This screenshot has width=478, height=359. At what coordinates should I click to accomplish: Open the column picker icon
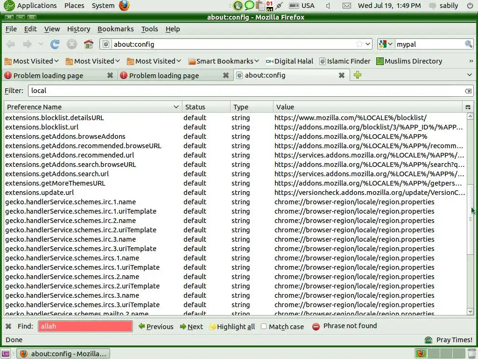click(x=468, y=107)
